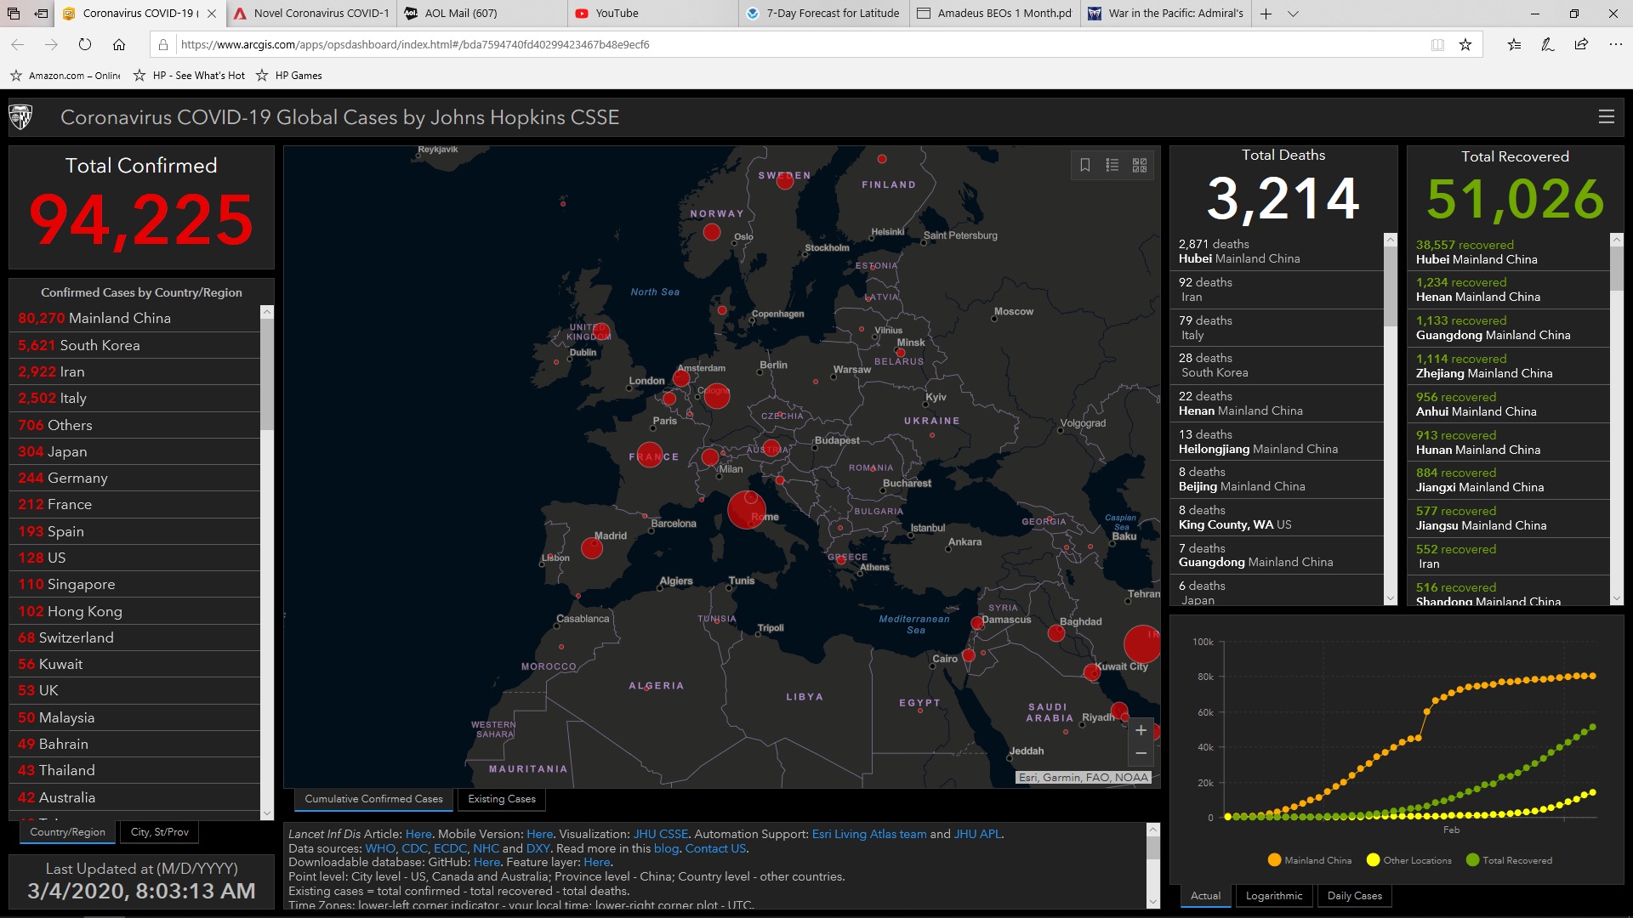Zoom out on the map
Viewport: 1633px width, 918px height.
[x=1141, y=753]
